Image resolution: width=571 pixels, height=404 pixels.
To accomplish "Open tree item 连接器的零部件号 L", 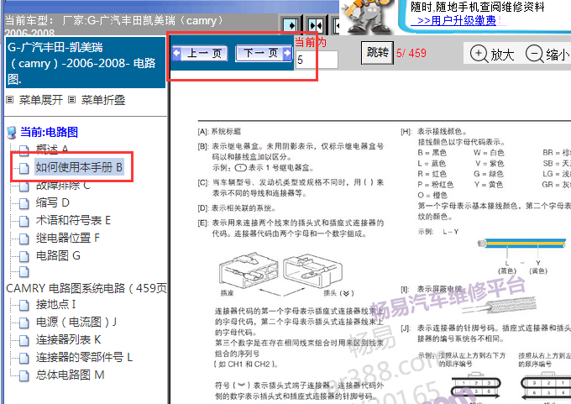I will [84, 357].
